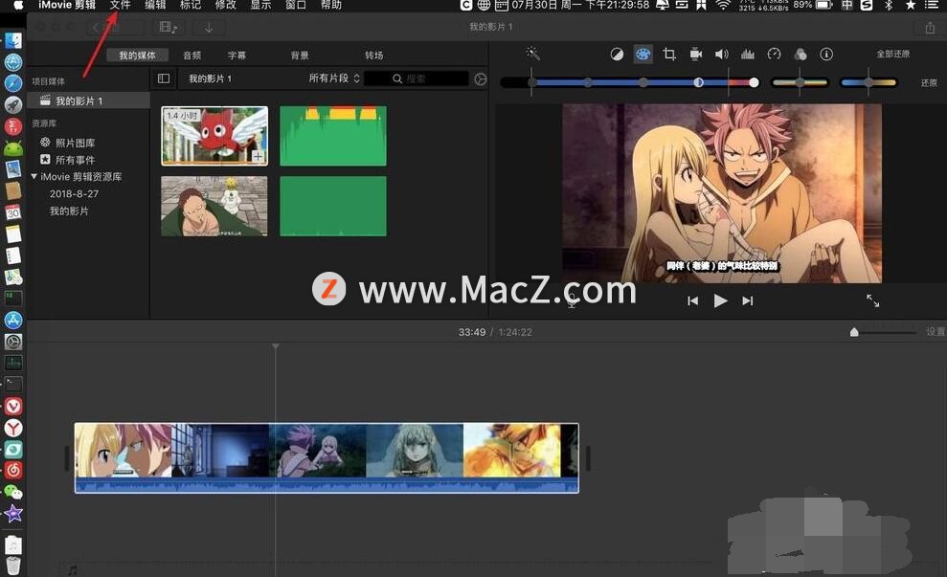Open Safari compass icon in the dock

tap(13, 82)
